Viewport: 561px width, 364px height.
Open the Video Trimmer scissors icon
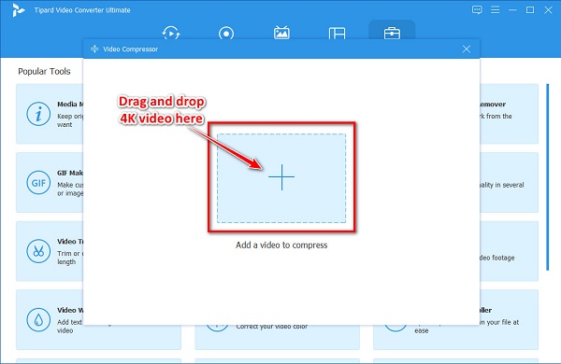[38, 251]
